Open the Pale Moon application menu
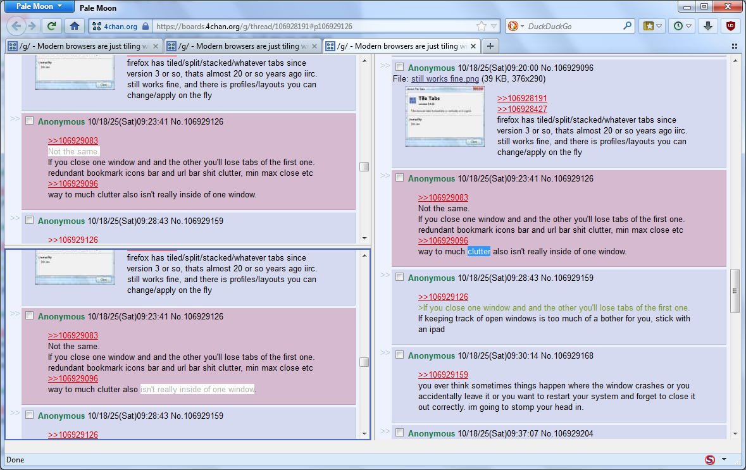This screenshot has width=746, height=470. pyautogui.click(x=39, y=6)
